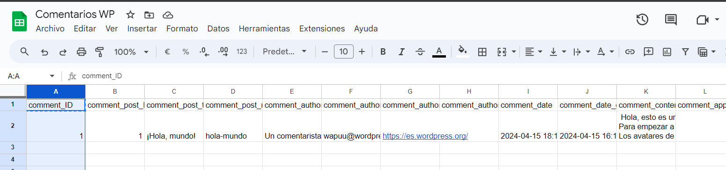
Task: Open the Insertar menu
Action: click(142, 29)
